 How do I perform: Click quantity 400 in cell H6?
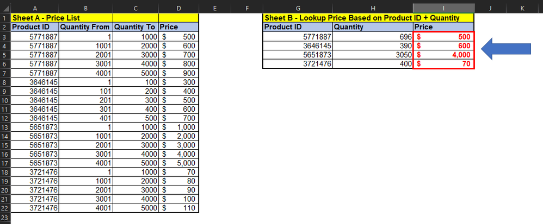[373, 64]
